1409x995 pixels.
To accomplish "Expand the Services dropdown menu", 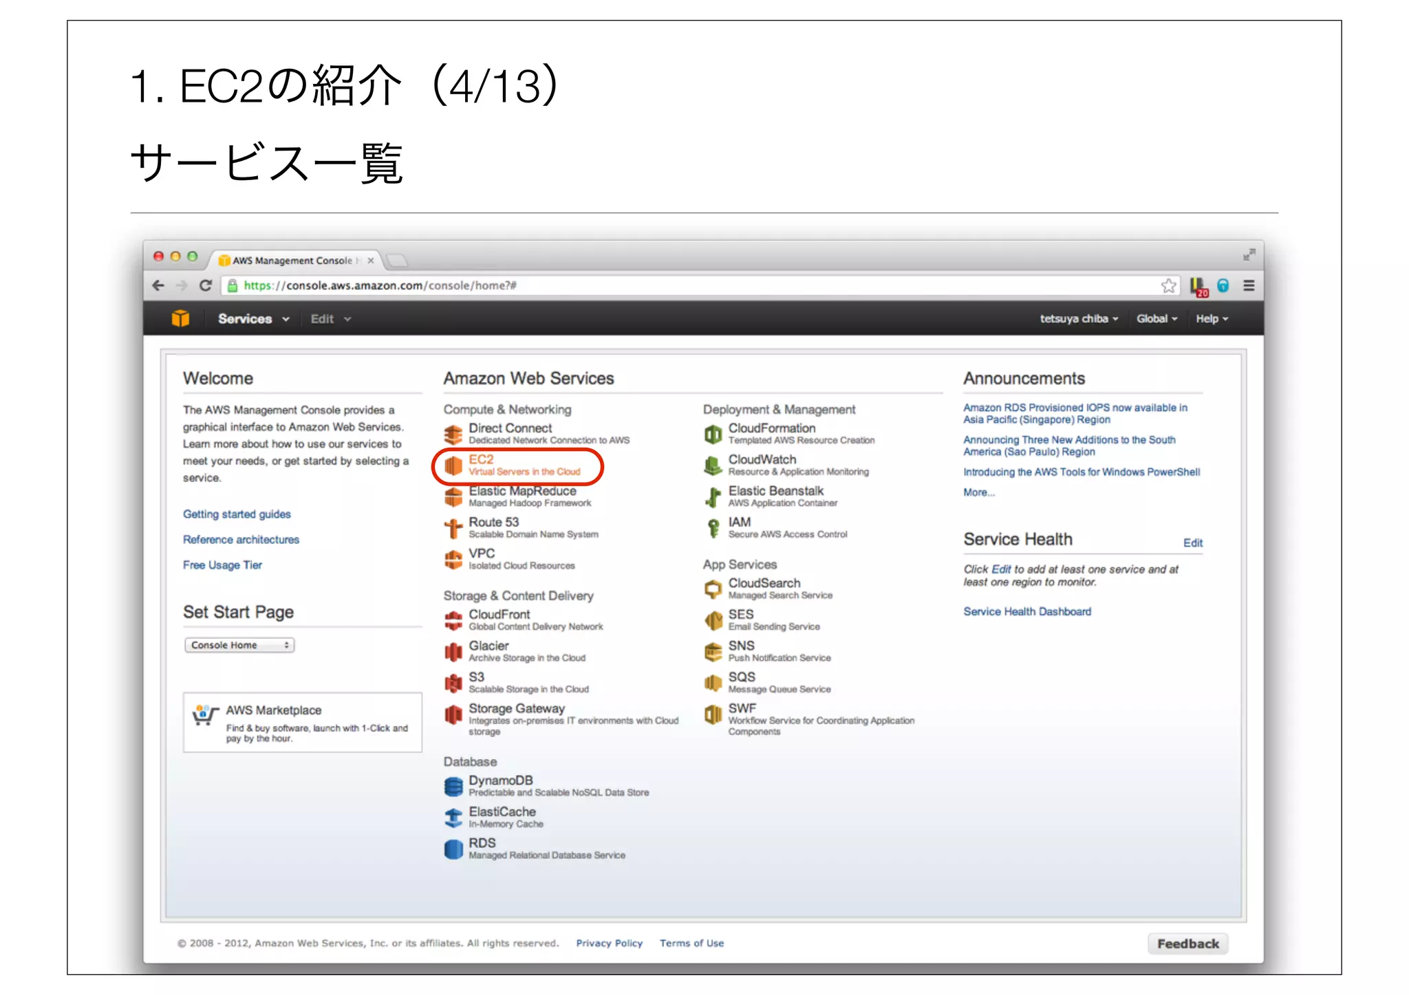I will [253, 319].
